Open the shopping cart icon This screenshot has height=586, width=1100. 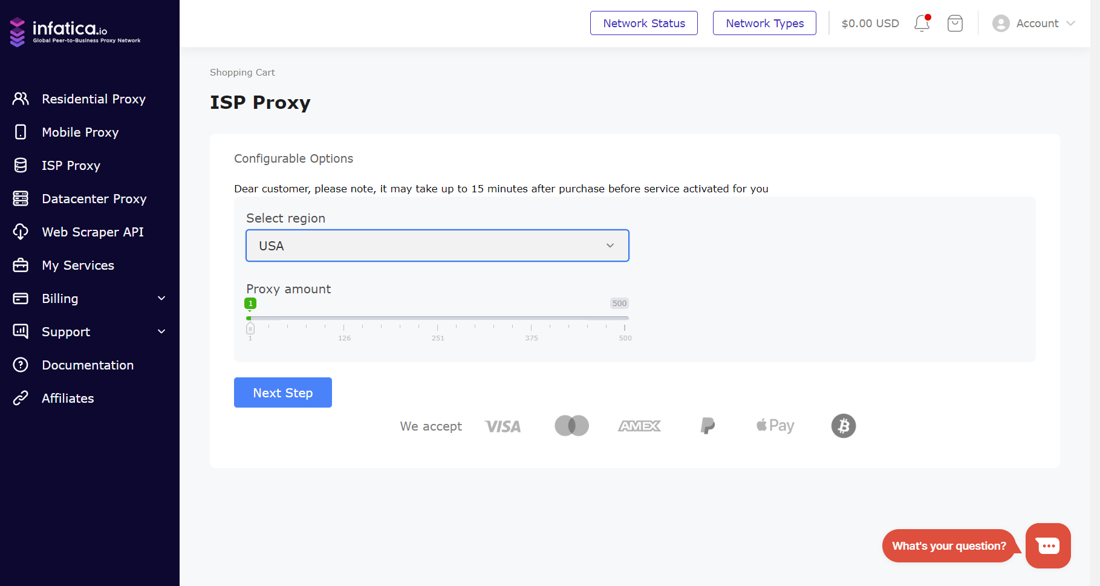coord(955,23)
